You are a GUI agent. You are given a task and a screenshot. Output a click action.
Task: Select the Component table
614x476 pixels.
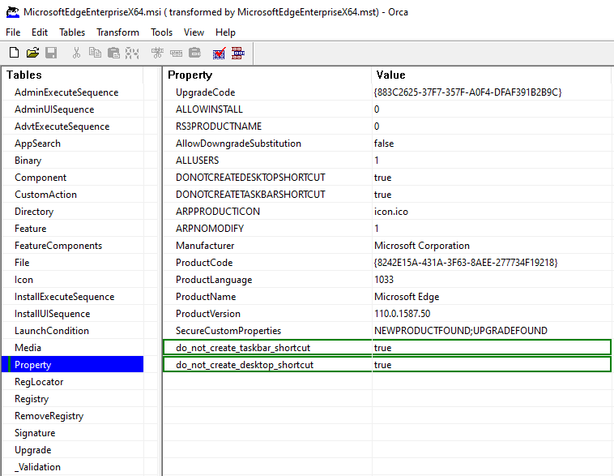coord(41,178)
